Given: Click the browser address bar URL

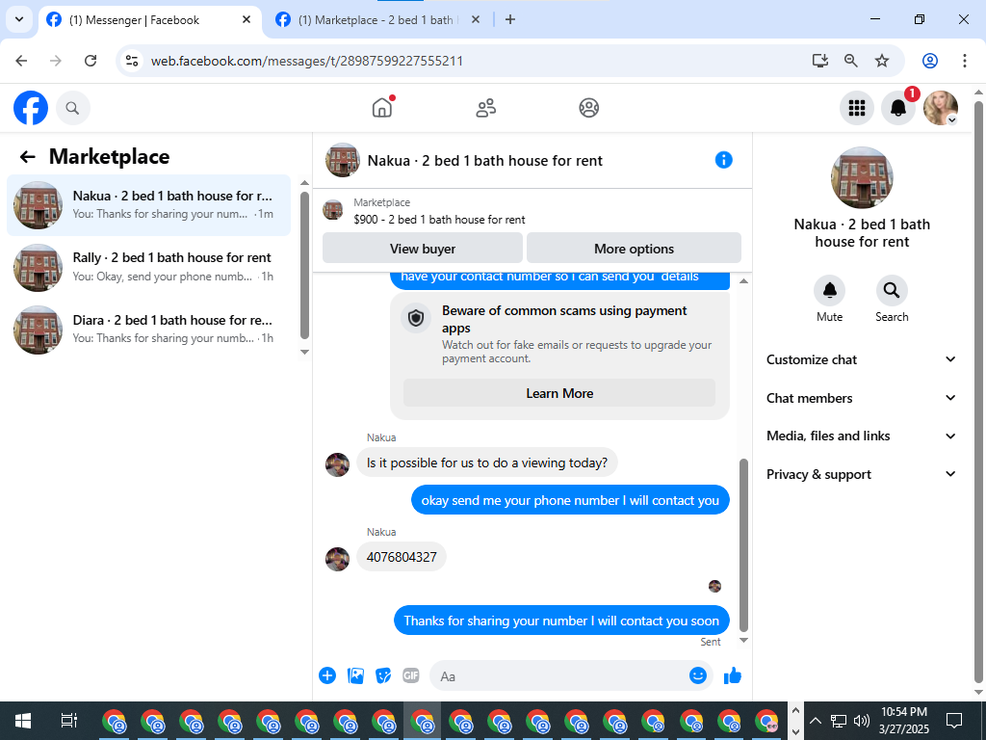Looking at the screenshot, I should point(307,61).
